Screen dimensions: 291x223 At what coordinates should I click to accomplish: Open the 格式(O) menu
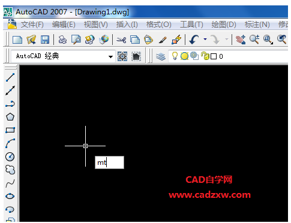159,25
